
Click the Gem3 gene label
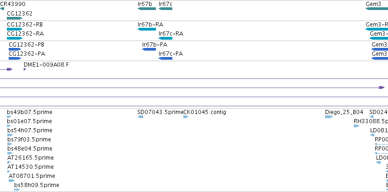(x=373, y=4)
